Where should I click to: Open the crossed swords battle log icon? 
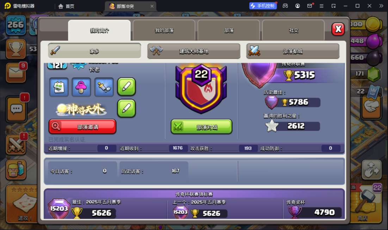coord(16,145)
